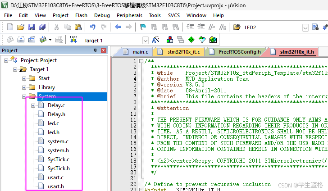Open the Tools menu
This screenshot has width=328, height=191.
pyautogui.click(x=155, y=15)
